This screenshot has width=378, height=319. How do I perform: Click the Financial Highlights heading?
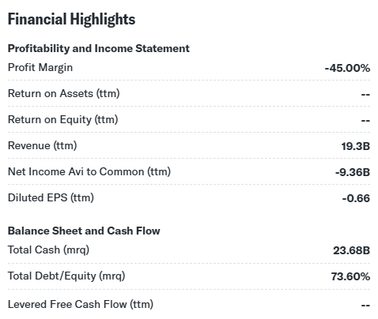(x=71, y=20)
